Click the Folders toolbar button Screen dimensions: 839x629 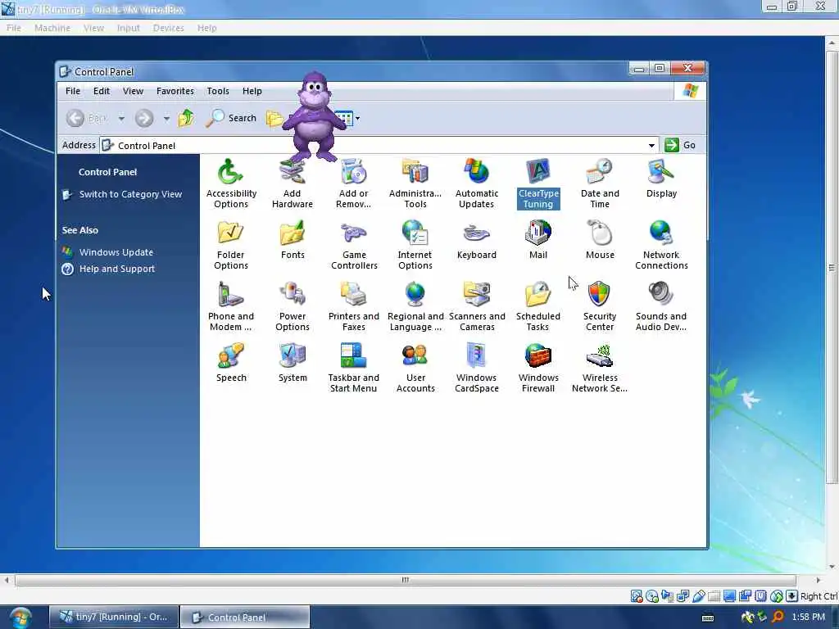(274, 118)
